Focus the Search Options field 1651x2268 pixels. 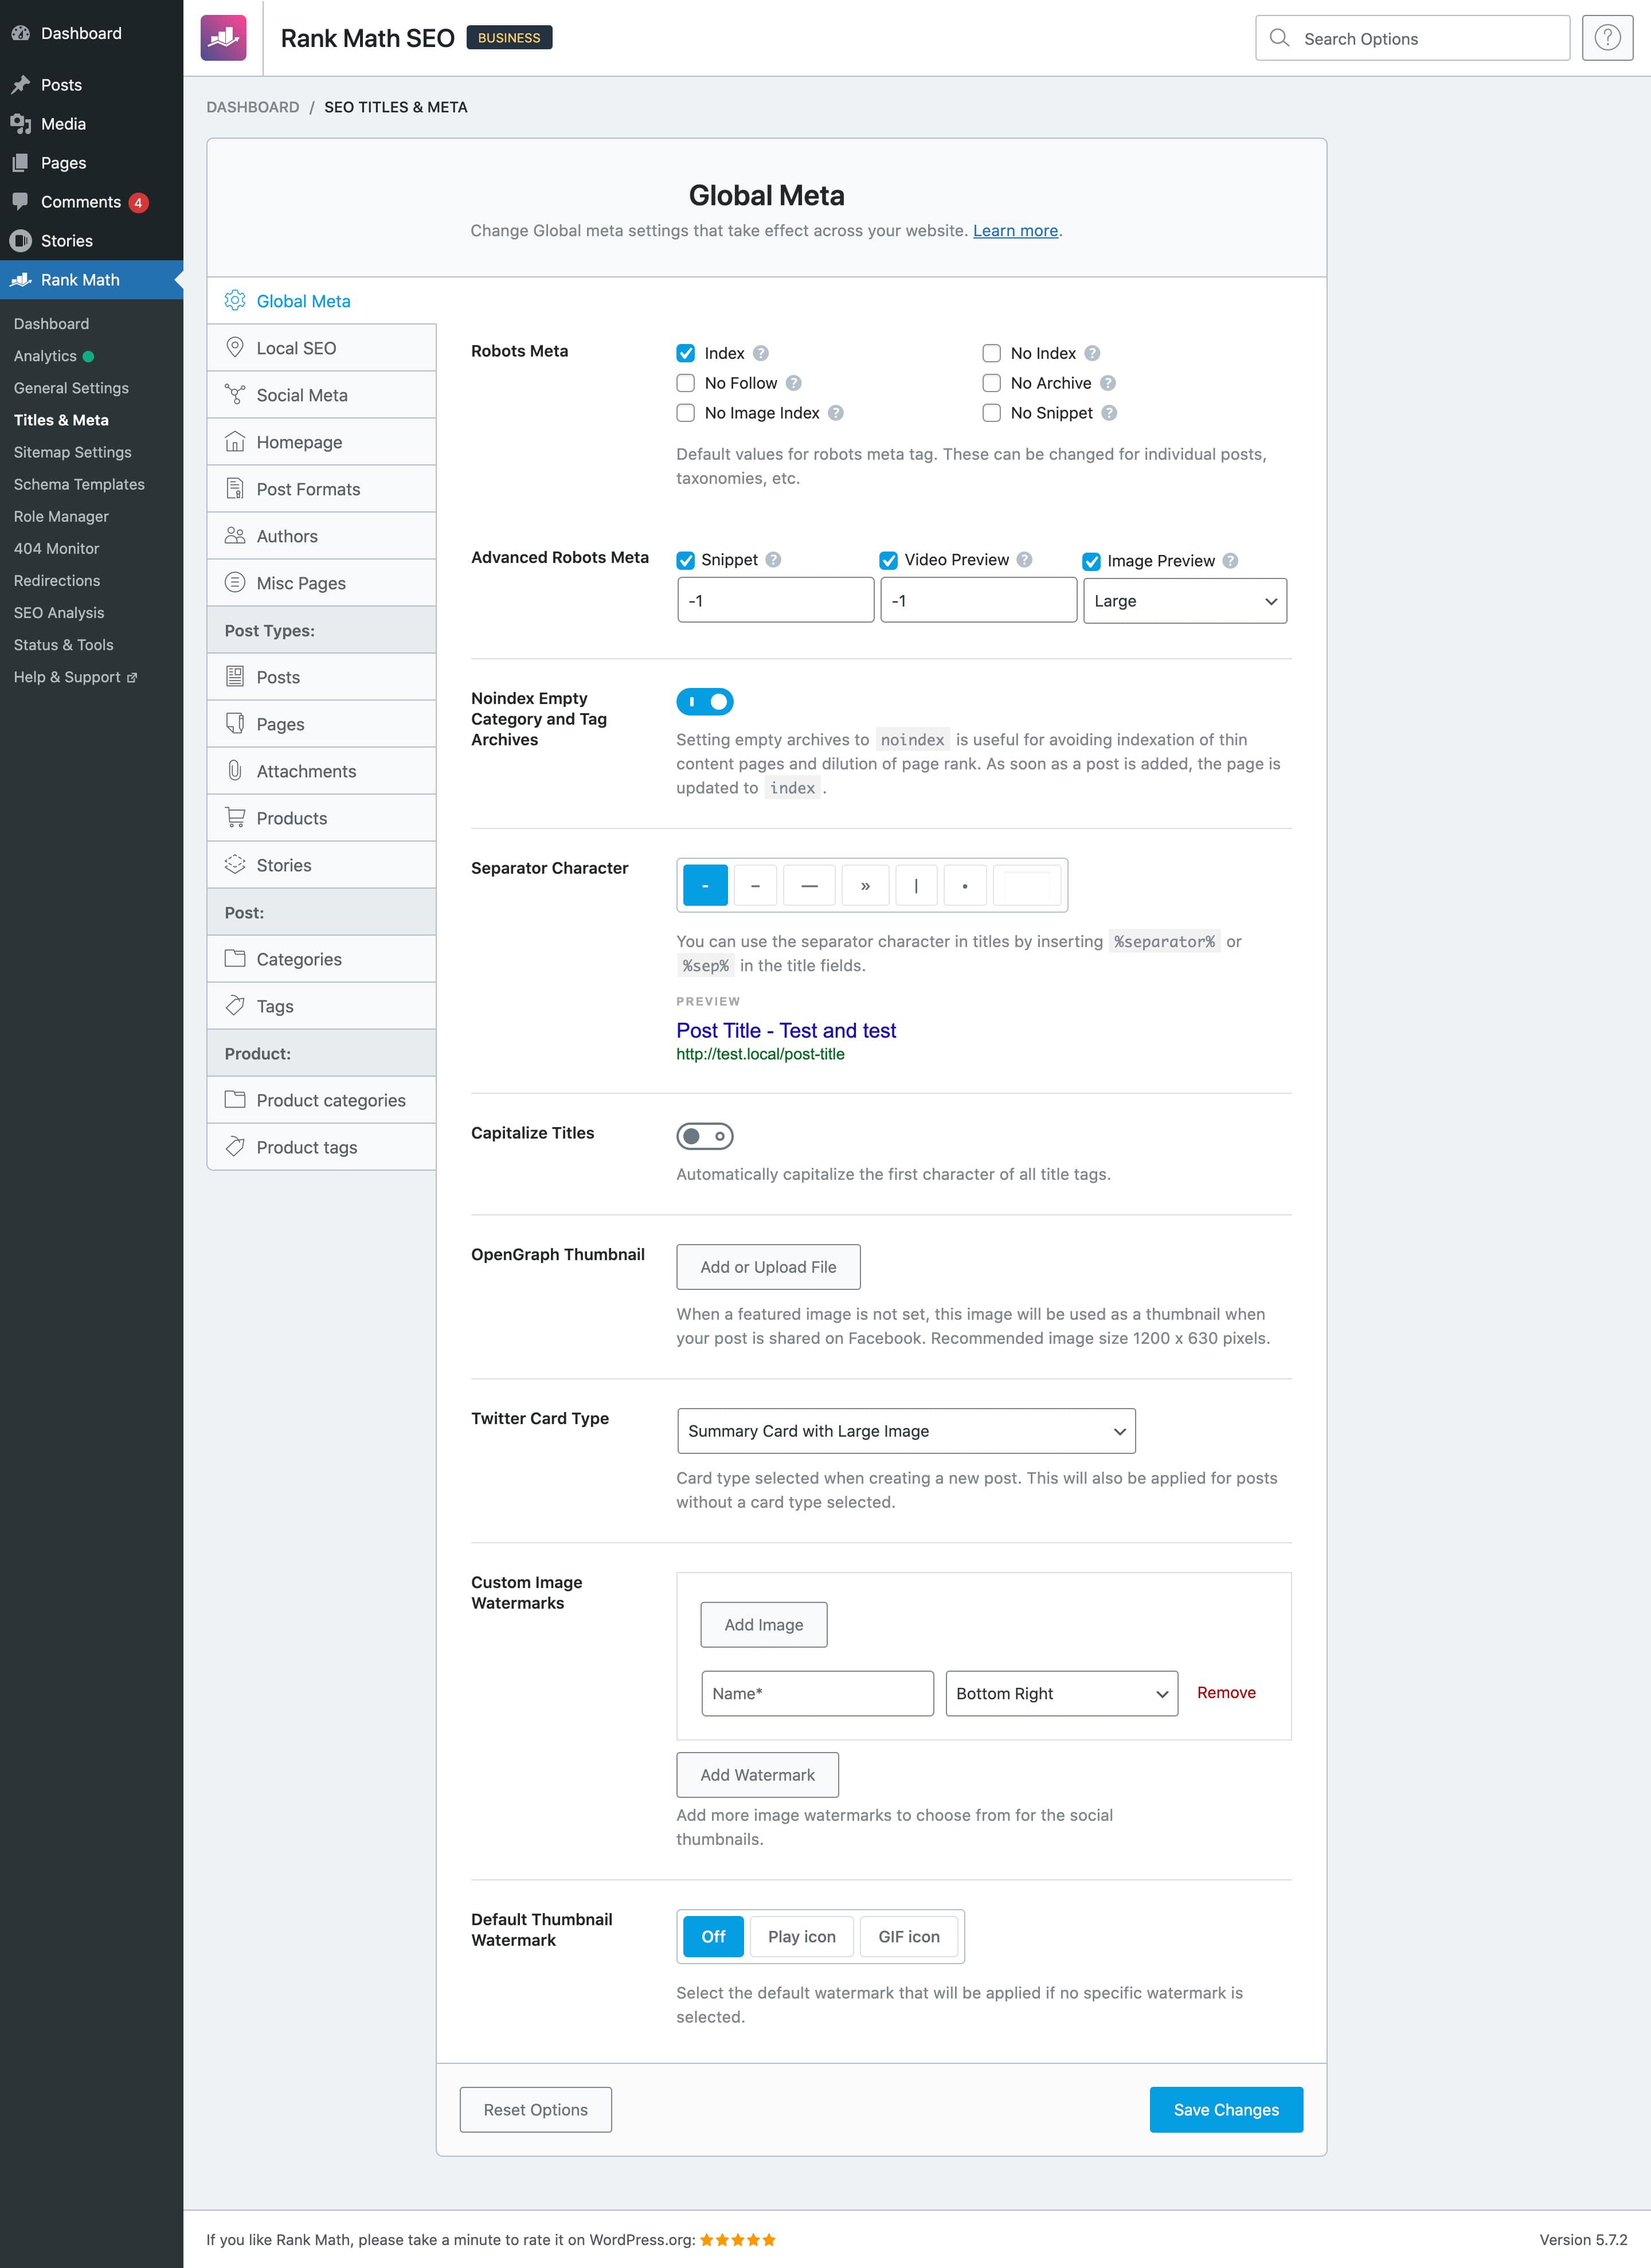point(1412,38)
